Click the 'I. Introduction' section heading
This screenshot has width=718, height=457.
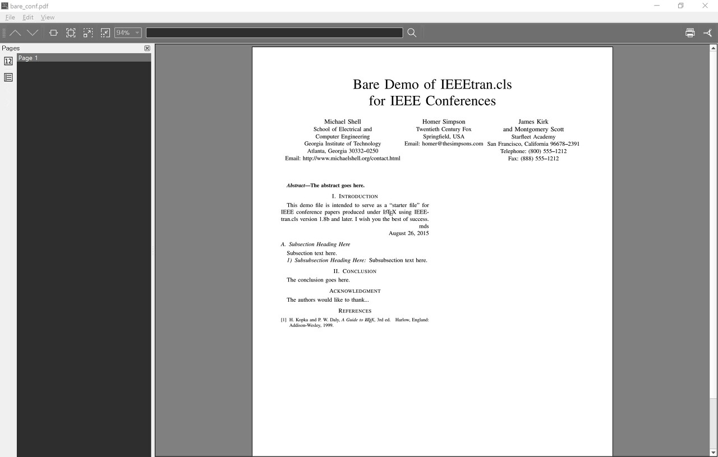(x=355, y=196)
